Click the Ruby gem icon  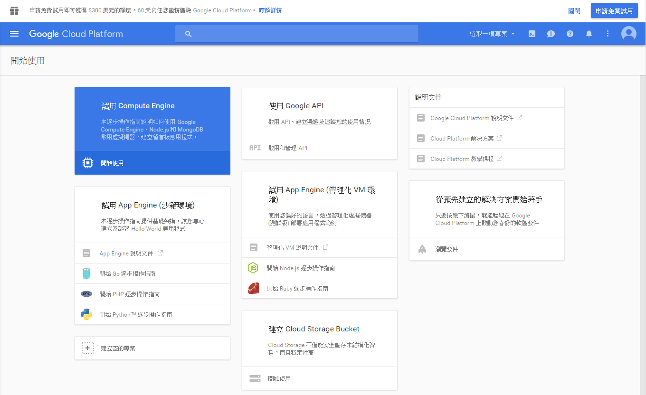click(253, 288)
